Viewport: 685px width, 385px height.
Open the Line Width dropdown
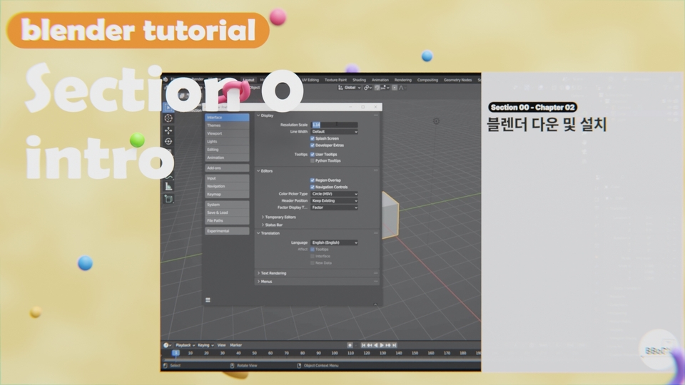click(x=334, y=131)
